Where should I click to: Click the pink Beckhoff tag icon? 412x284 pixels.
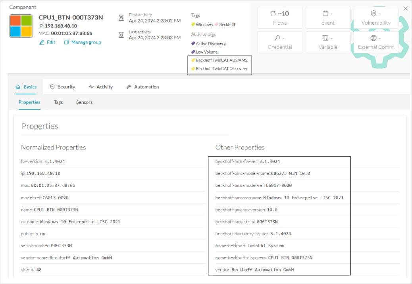coord(216,25)
